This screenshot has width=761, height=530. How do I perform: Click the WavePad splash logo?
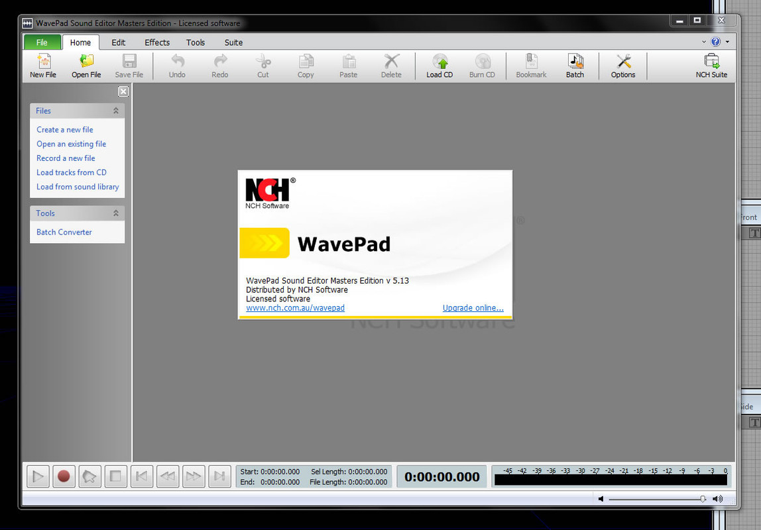pos(265,243)
